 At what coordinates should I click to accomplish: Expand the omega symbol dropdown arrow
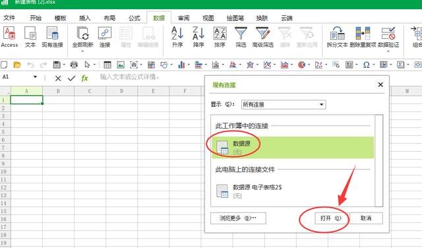point(374,65)
